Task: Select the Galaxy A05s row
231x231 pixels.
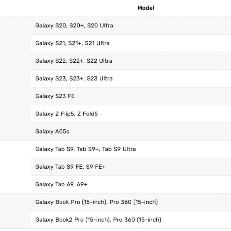Action: pyautogui.click(x=52, y=132)
